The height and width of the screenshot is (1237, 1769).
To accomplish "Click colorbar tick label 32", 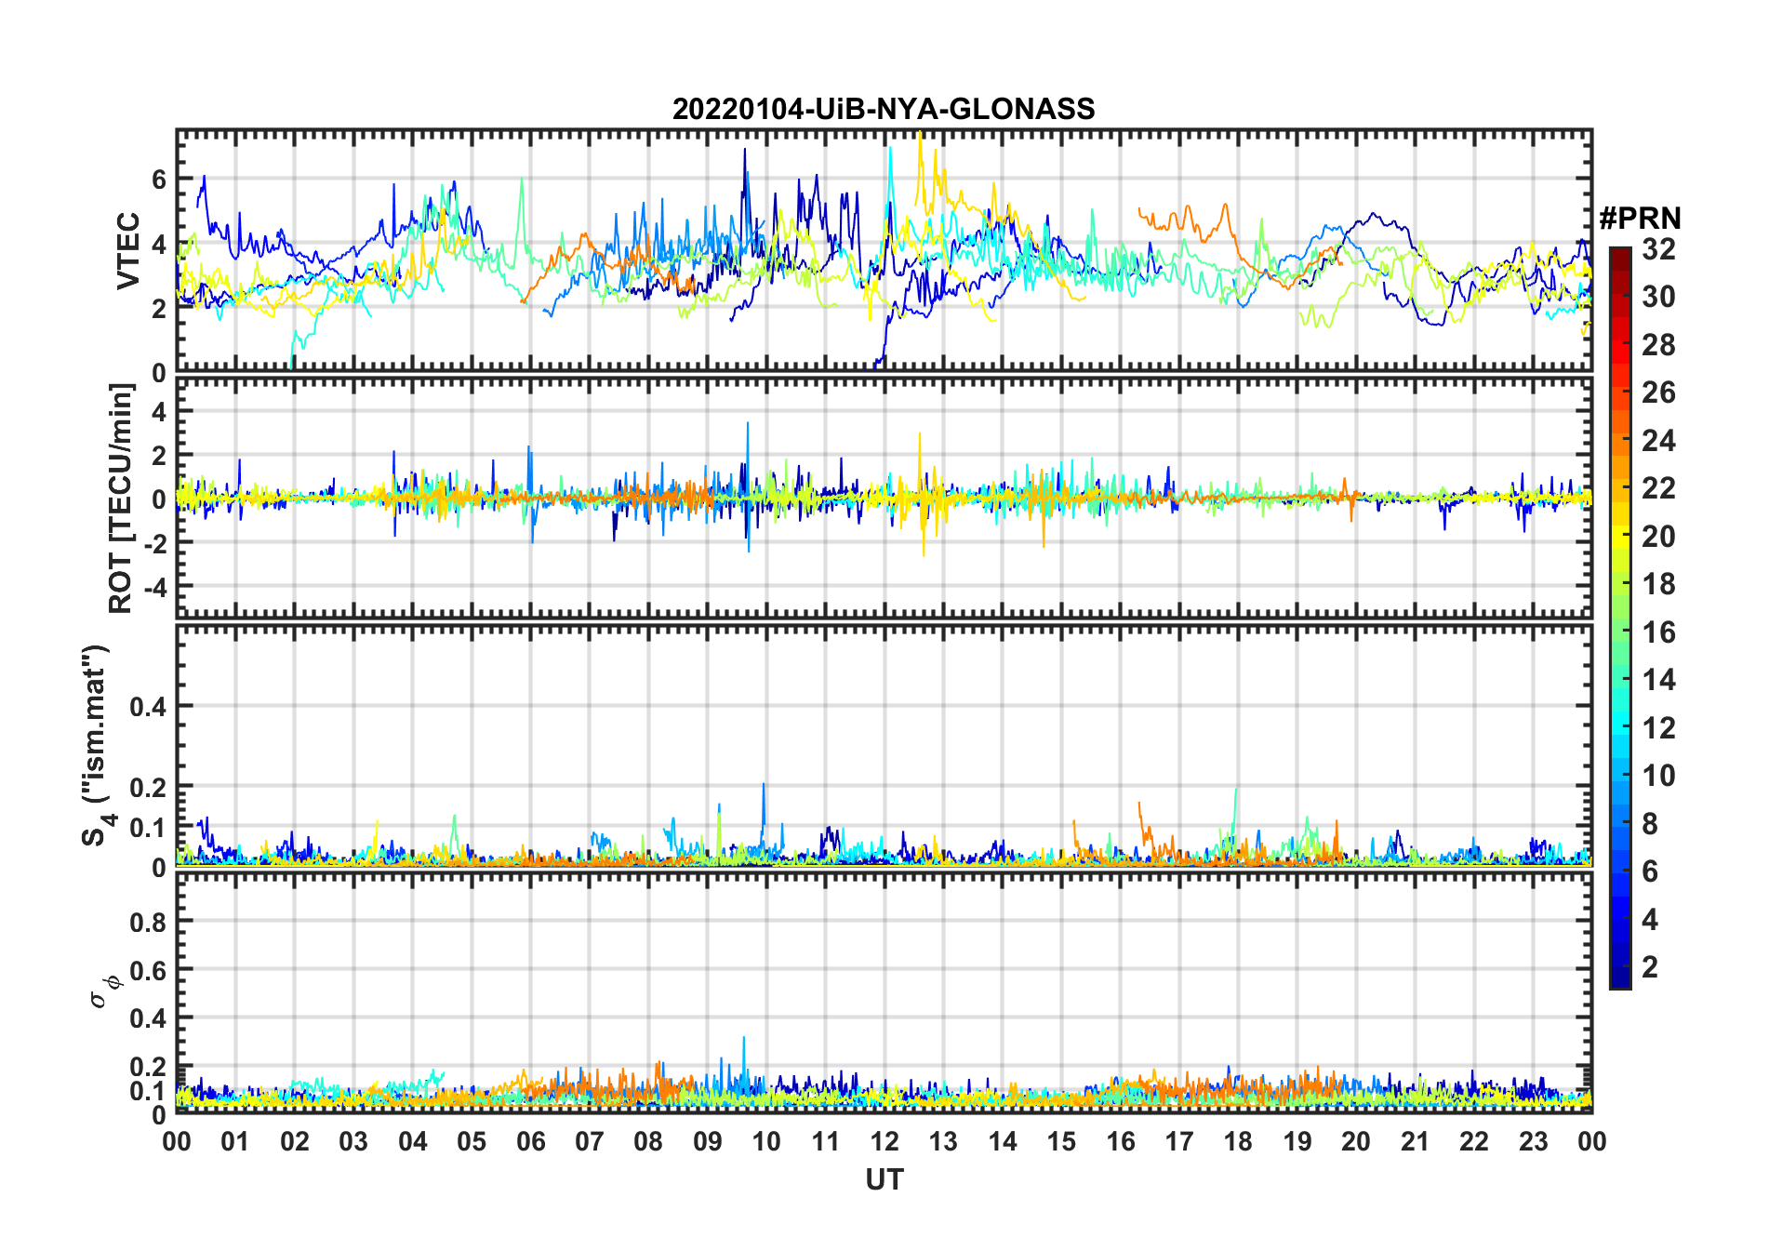I will point(1658,248).
